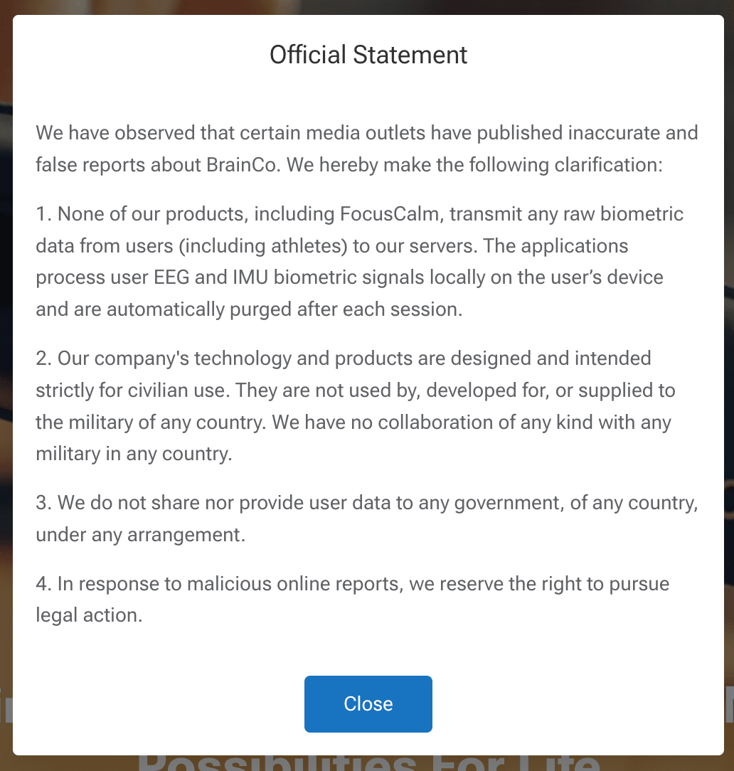This screenshot has height=771, width=734.
Task: Click statement 2 about strictly civilian use
Action: pos(356,405)
